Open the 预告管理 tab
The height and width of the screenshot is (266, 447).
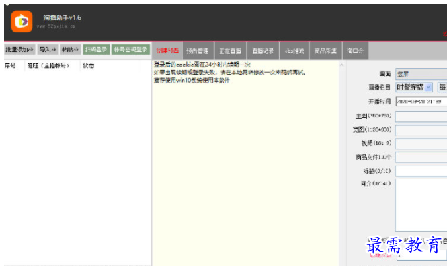[x=198, y=51]
